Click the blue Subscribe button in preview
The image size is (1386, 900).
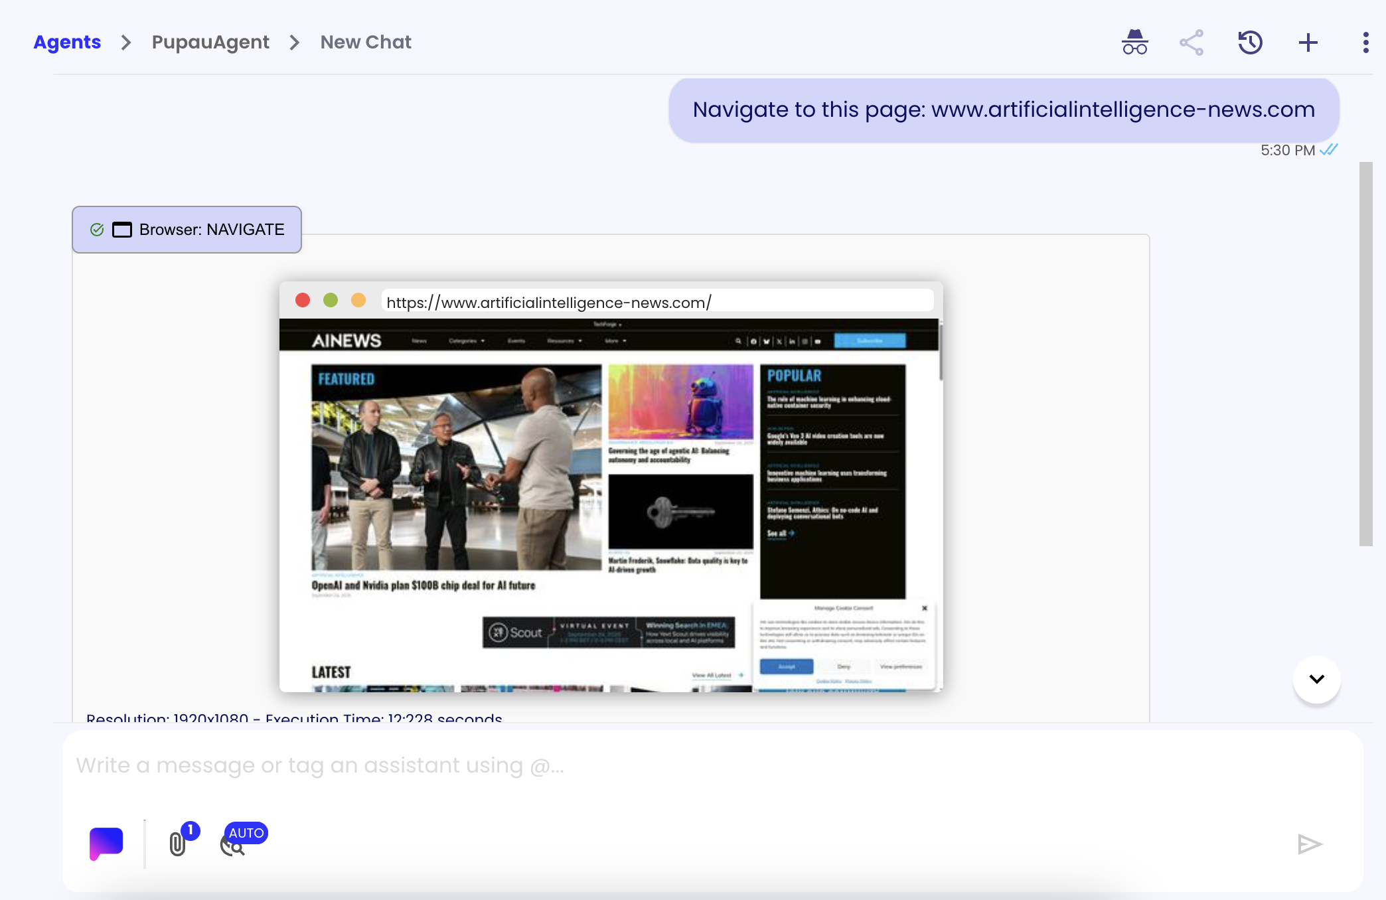tap(870, 340)
